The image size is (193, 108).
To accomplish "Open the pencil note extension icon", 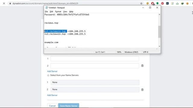I will [172, 3].
